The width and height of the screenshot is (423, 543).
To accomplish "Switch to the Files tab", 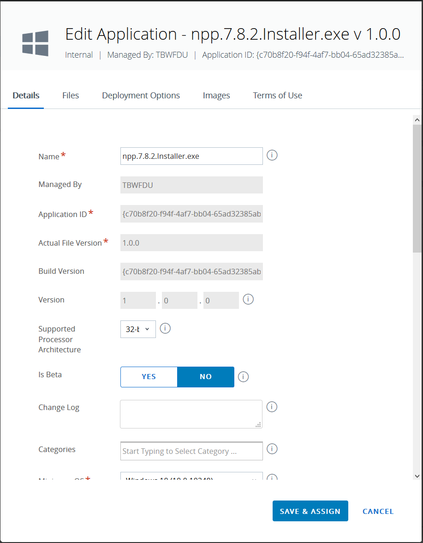I will 71,96.
